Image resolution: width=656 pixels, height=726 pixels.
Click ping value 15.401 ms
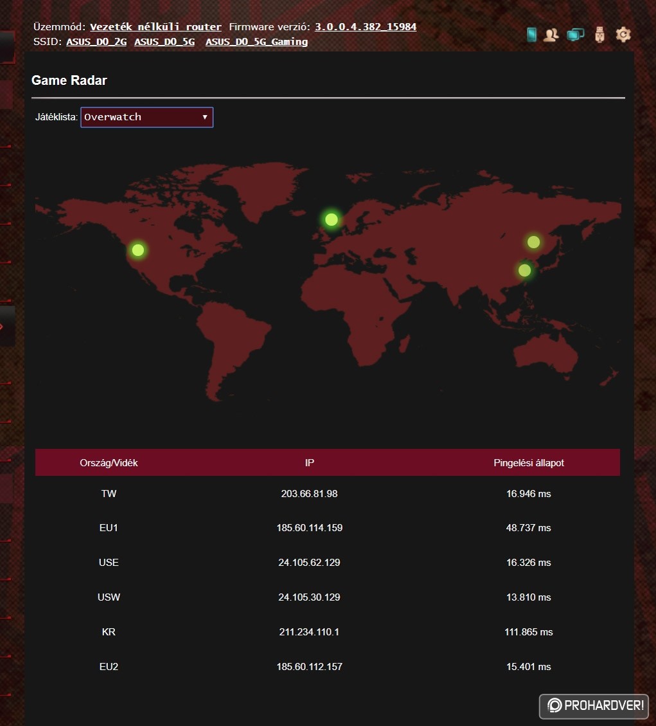tap(529, 667)
